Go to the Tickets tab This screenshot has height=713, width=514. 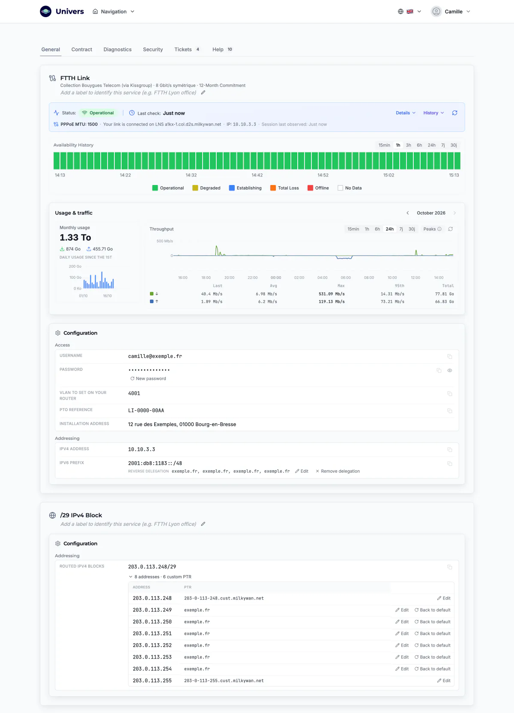pos(187,50)
